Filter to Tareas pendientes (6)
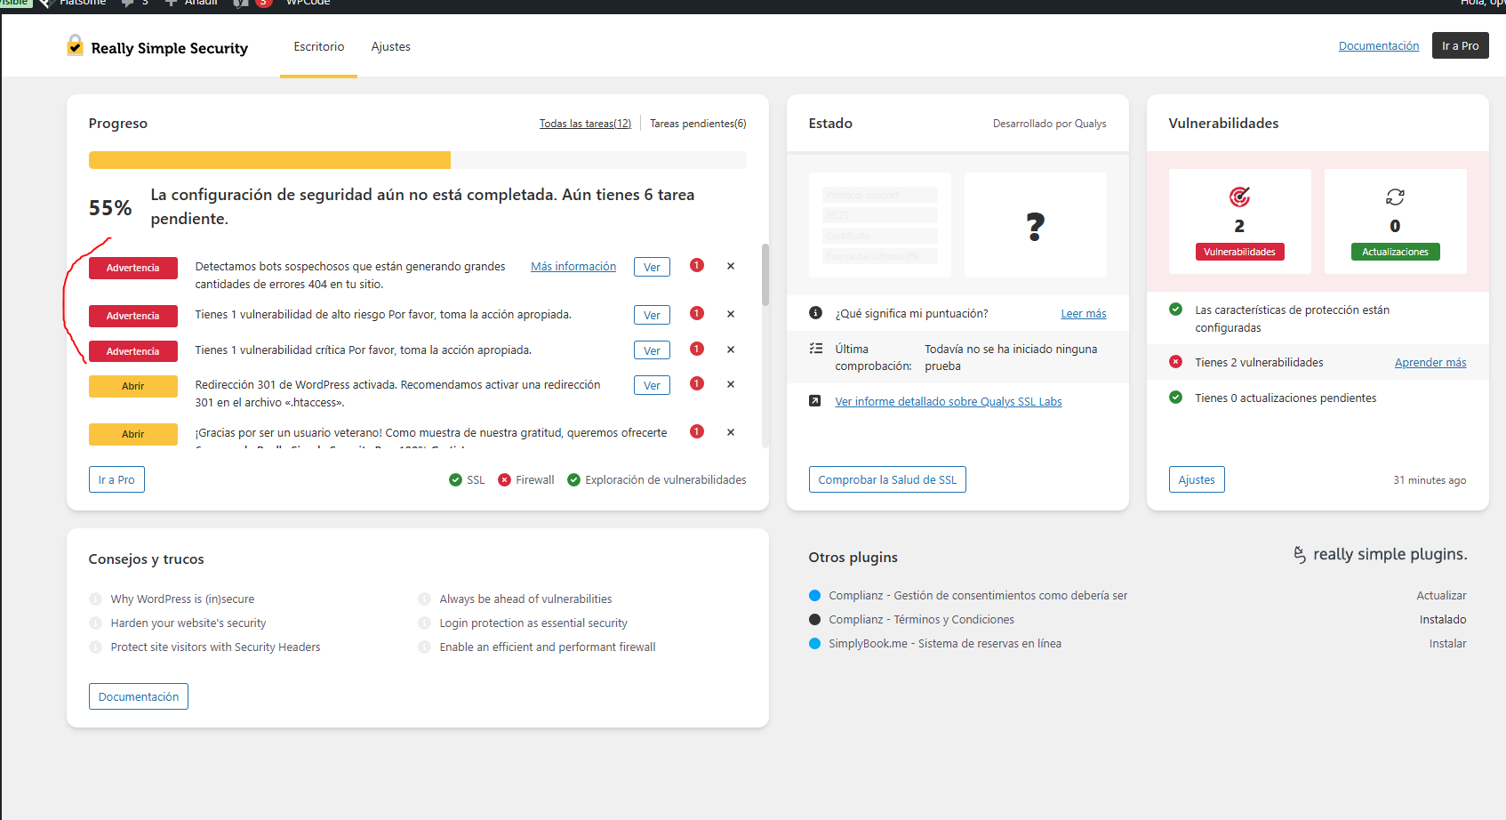Screen dimensions: 1506x820 pos(698,124)
